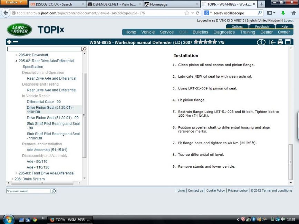This screenshot has width=299, height=224.
Task: Open the Training menu
Action: (x=248, y=32)
